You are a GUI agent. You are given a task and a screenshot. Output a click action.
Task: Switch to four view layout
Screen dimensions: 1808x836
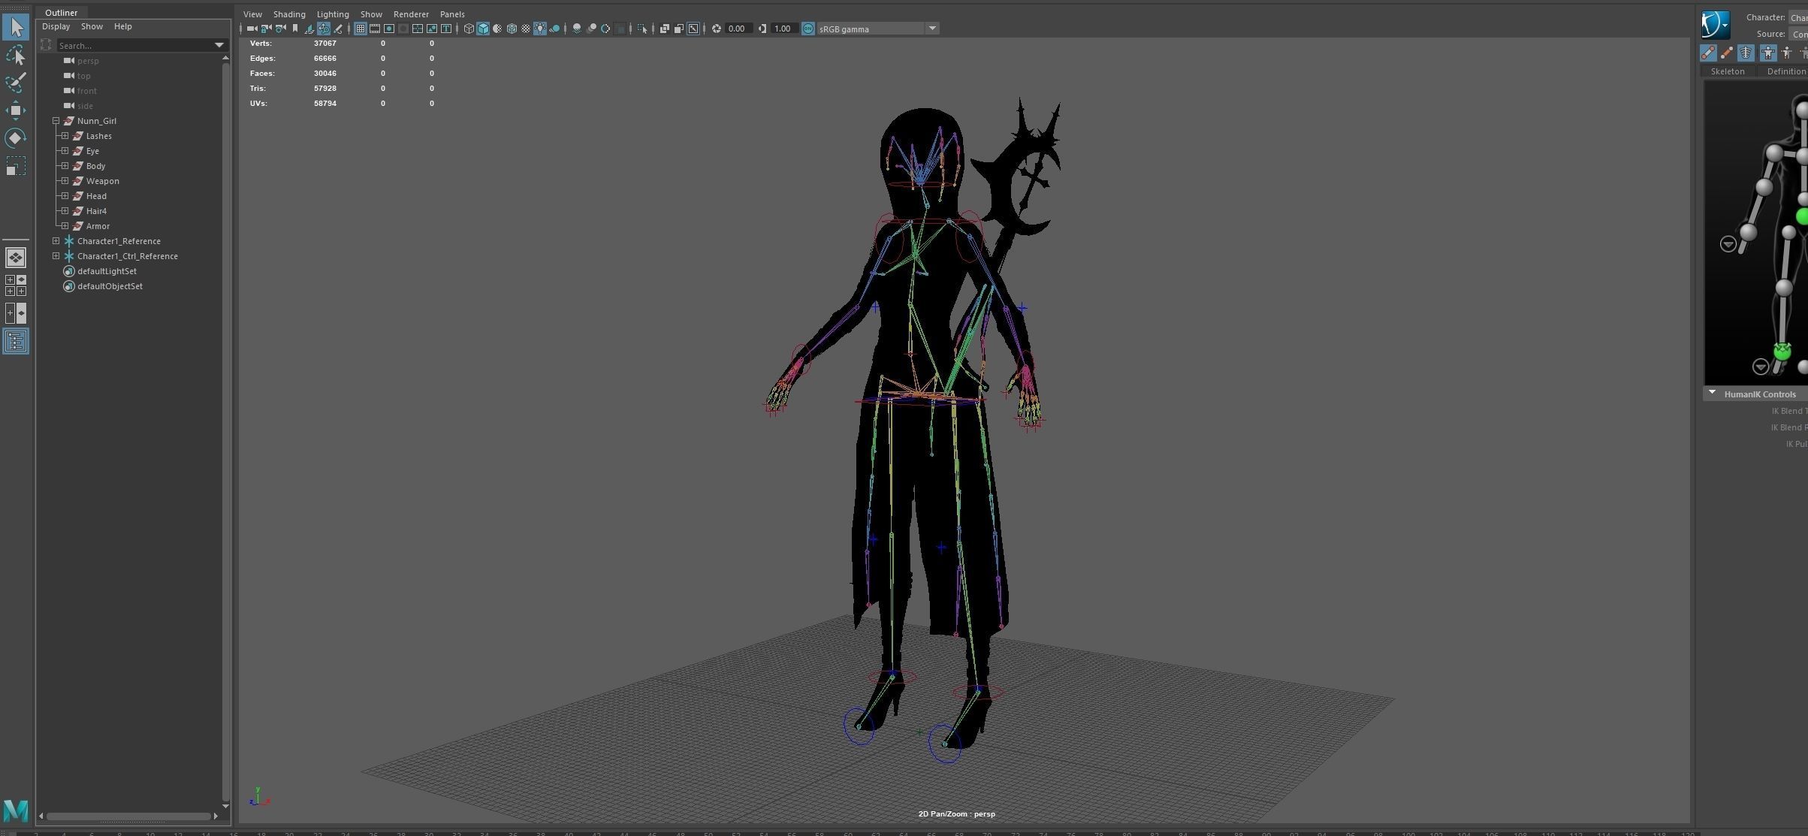[x=16, y=285]
